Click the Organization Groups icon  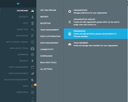[x=70, y=22]
